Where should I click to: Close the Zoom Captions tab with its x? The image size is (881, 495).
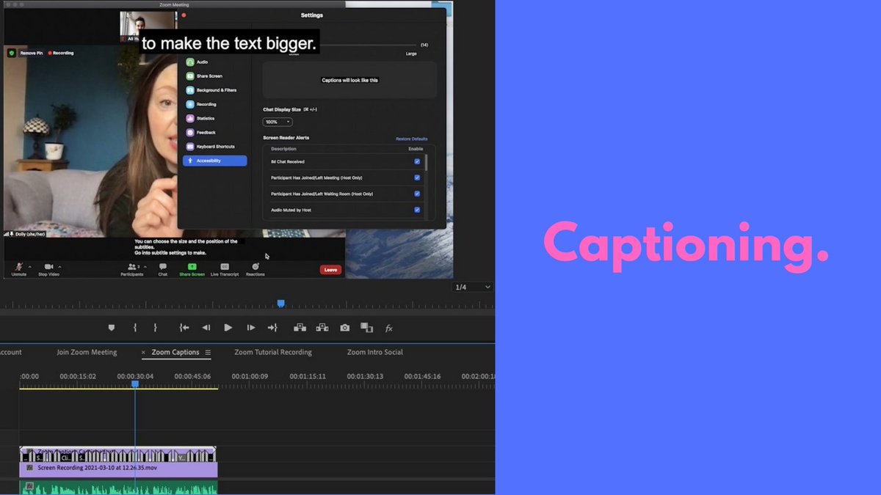click(x=144, y=353)
